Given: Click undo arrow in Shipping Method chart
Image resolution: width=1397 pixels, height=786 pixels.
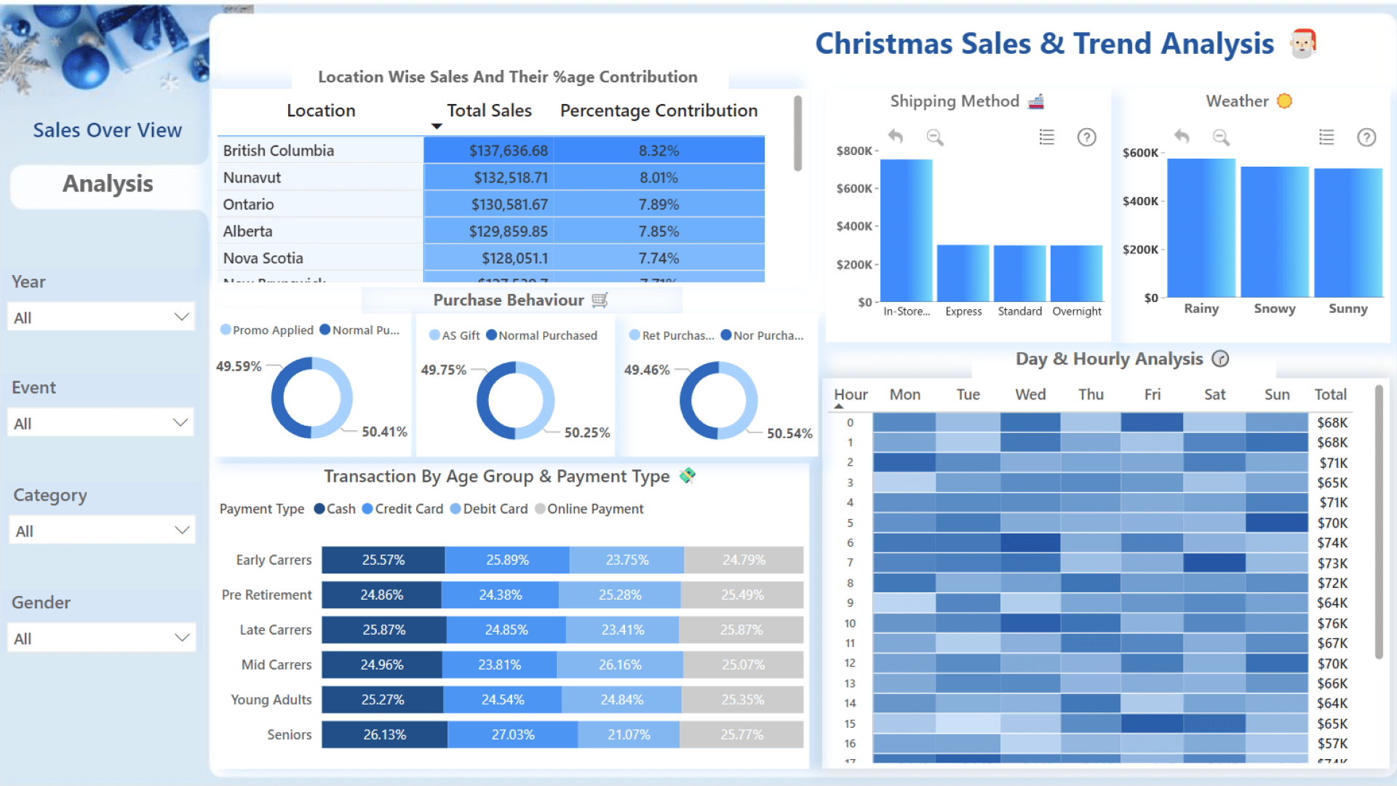Looking at the screenshot, I should [x=896, y=137].
